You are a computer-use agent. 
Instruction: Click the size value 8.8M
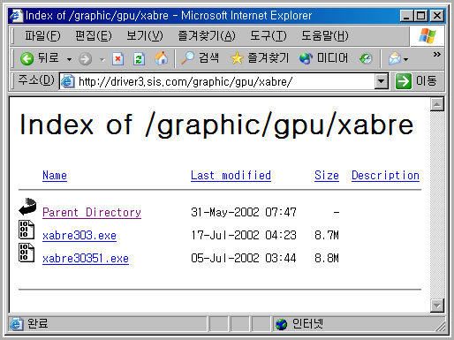(327, 259)
